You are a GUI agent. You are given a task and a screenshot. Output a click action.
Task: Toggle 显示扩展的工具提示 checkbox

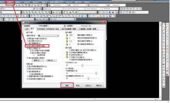point(31,53)
